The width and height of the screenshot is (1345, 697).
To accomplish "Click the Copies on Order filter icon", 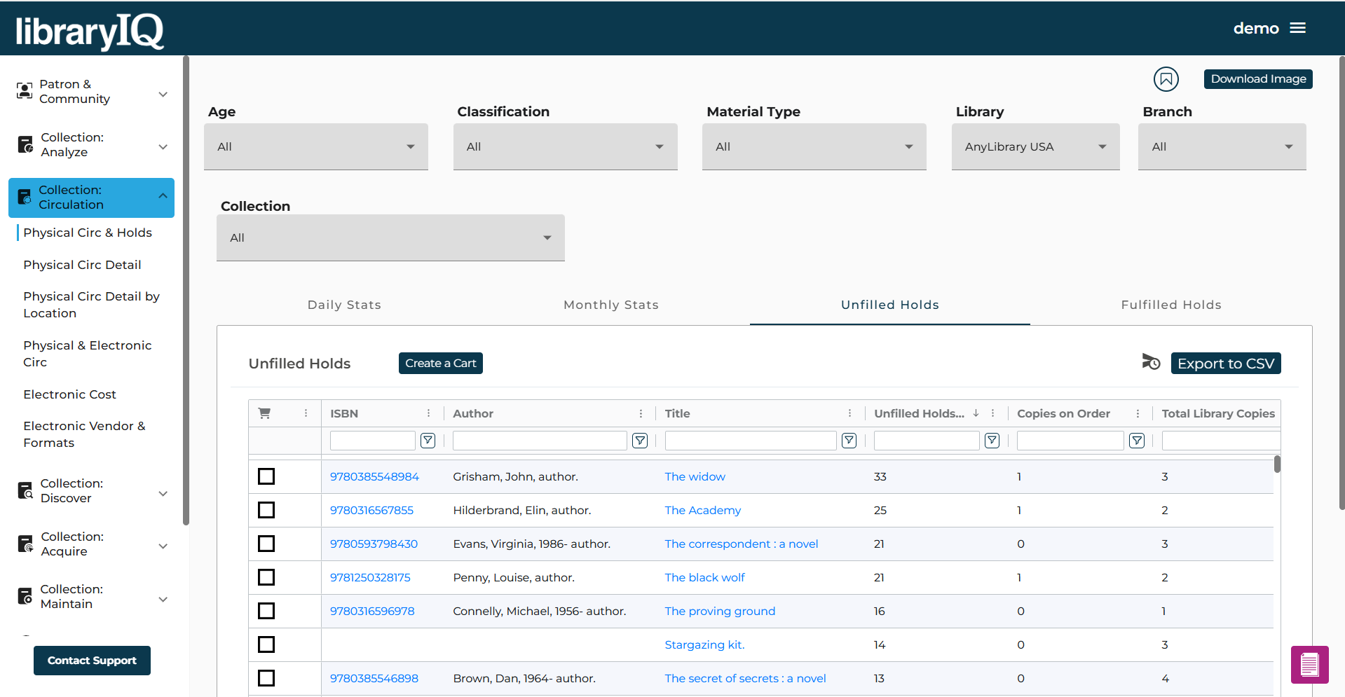I will [x=1137, y=441].
